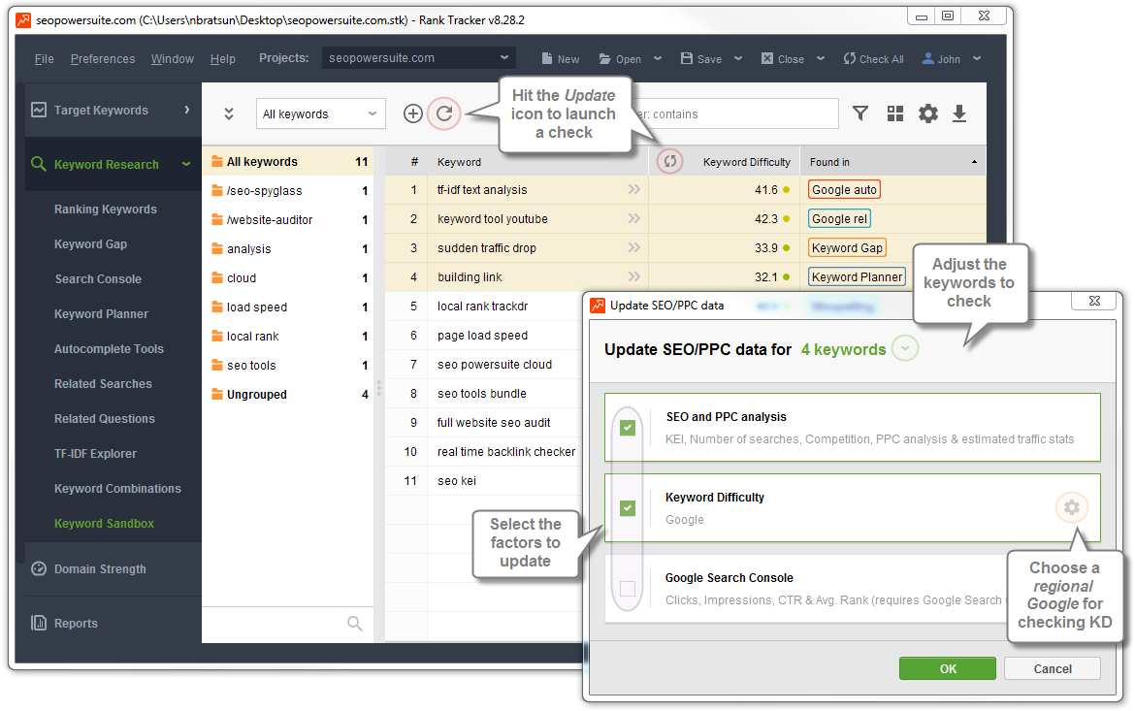Viewport: 1135px width, 711px height.
Task: Open Keyword Difficulty settings gear in dialog
Action: [1071, 507]
